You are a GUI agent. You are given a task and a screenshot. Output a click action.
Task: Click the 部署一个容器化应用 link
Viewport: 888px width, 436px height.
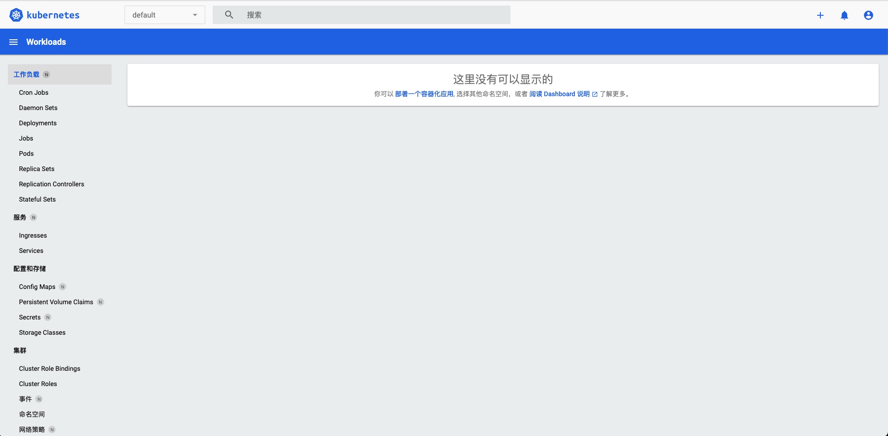(x=424, y=94)
